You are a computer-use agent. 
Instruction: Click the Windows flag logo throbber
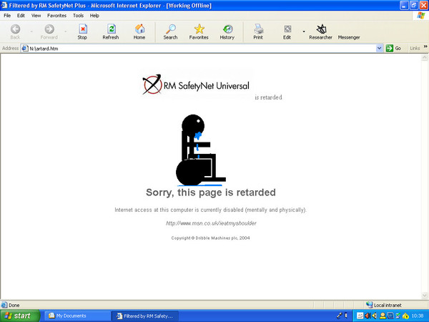coord(421,16)
